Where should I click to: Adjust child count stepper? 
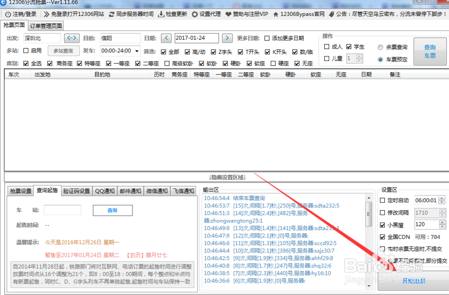359,58
